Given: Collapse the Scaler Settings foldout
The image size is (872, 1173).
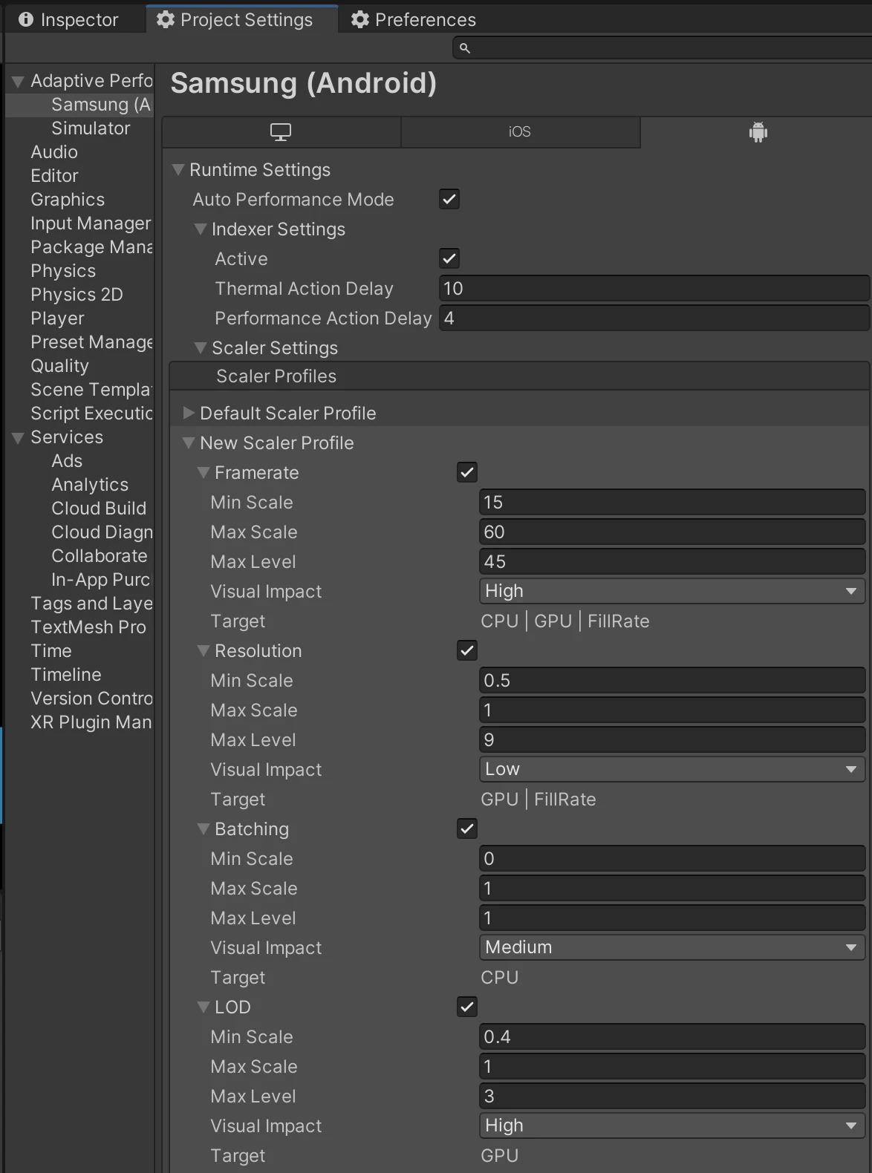Looking at the screenshot, I should click(x=201, y=347).
